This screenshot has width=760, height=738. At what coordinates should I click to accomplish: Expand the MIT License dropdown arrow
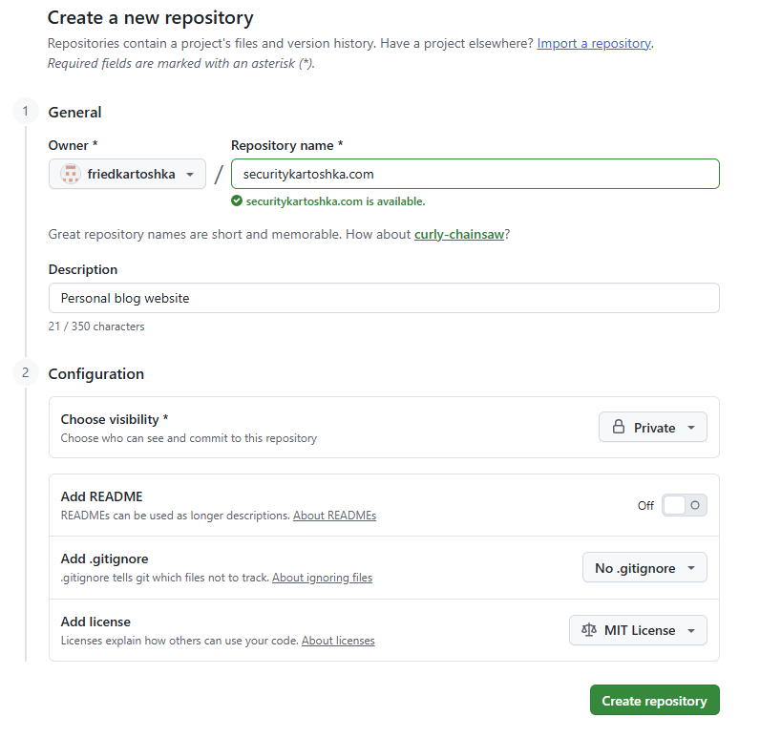coord(691,630)
